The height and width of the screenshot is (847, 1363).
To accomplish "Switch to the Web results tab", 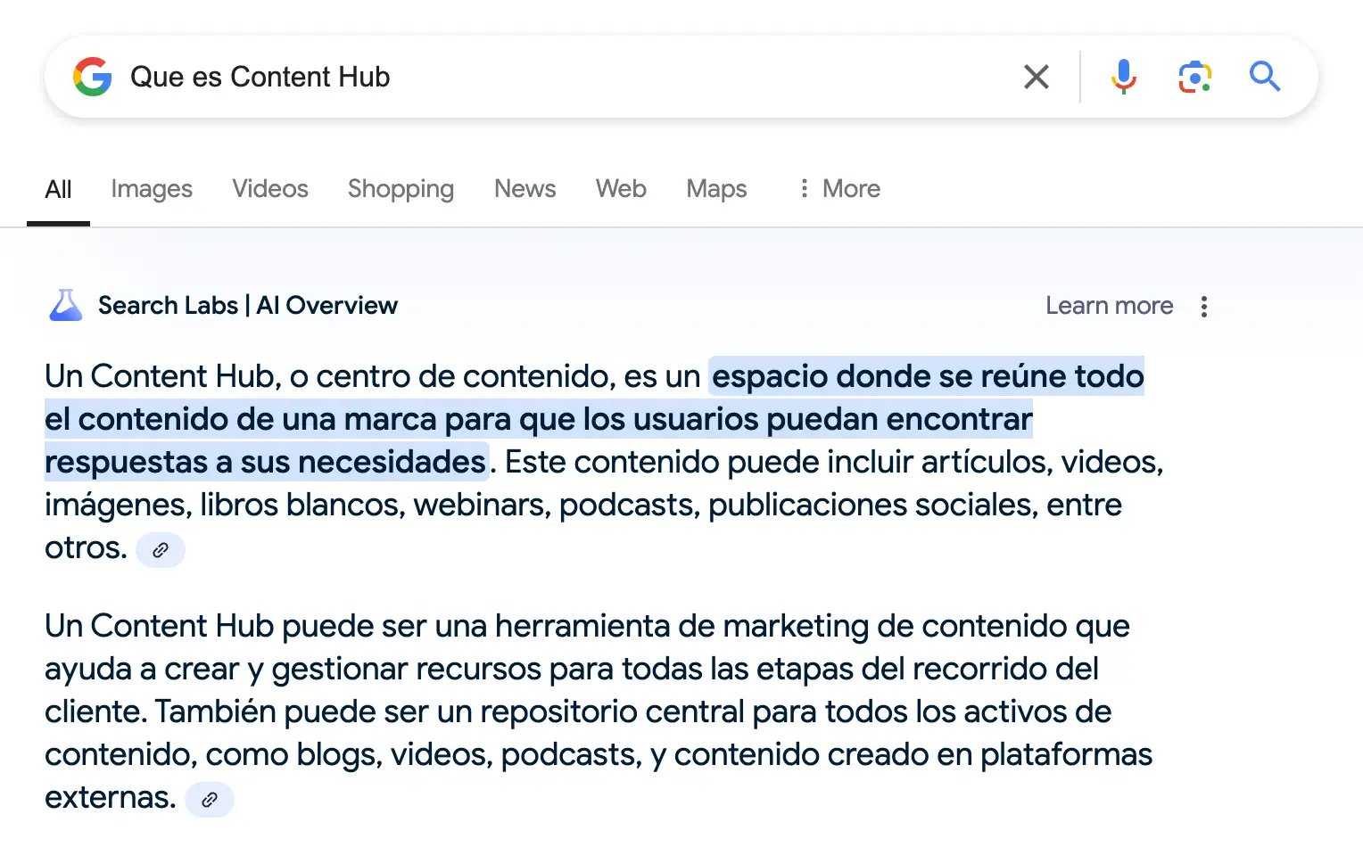I will coord(620,189).
